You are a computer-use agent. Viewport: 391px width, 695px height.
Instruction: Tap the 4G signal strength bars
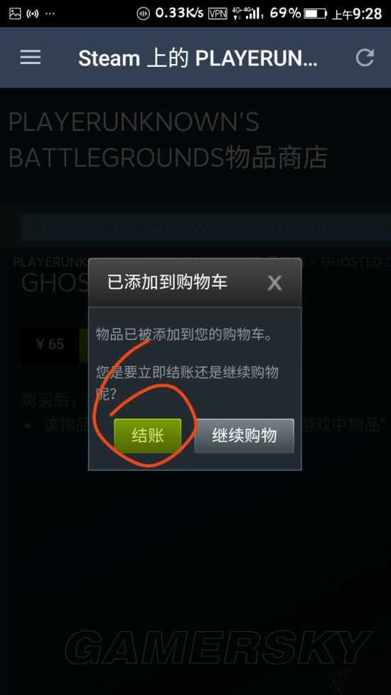pos(247,14)
